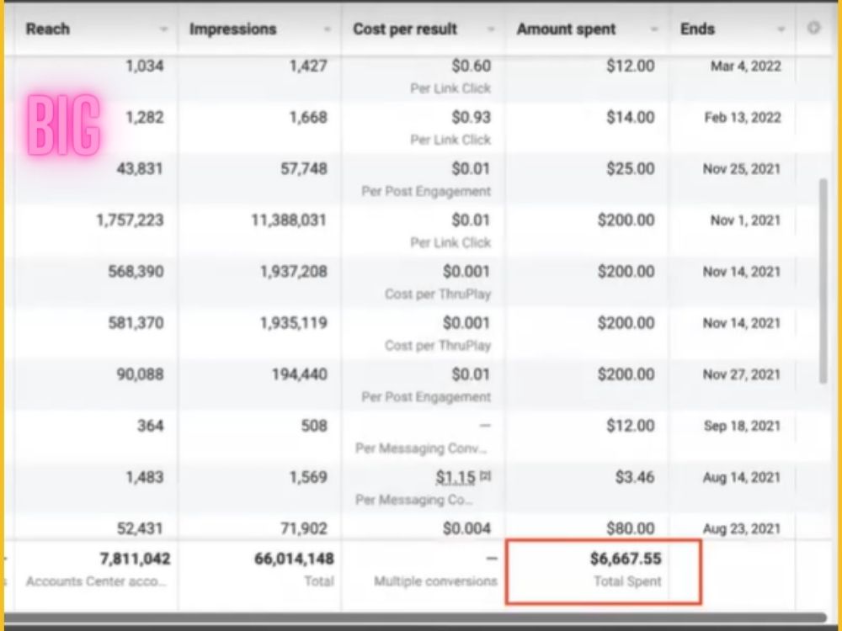The image size is (842, 631).
Task: Click the Impressions column header
Action: (x=232, y=29)
